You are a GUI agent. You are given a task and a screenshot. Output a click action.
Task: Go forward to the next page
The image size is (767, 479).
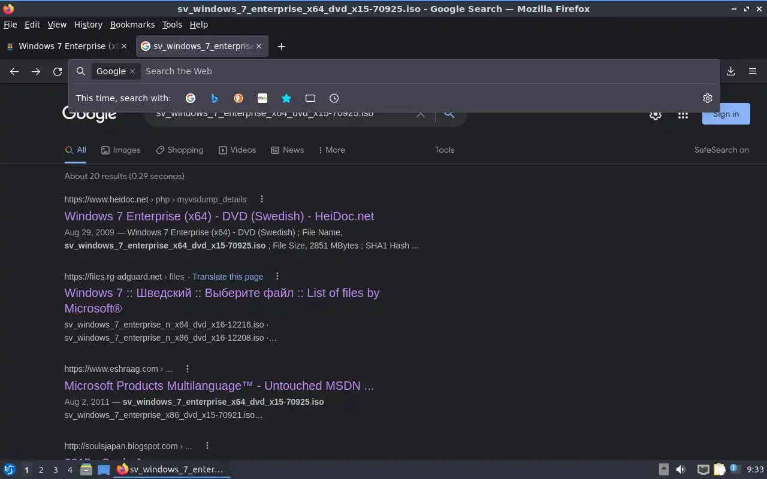[x=36, y=71]
